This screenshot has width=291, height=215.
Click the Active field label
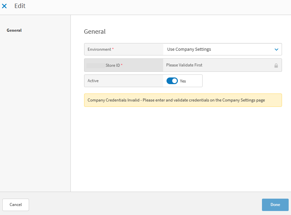pos(93,81)
